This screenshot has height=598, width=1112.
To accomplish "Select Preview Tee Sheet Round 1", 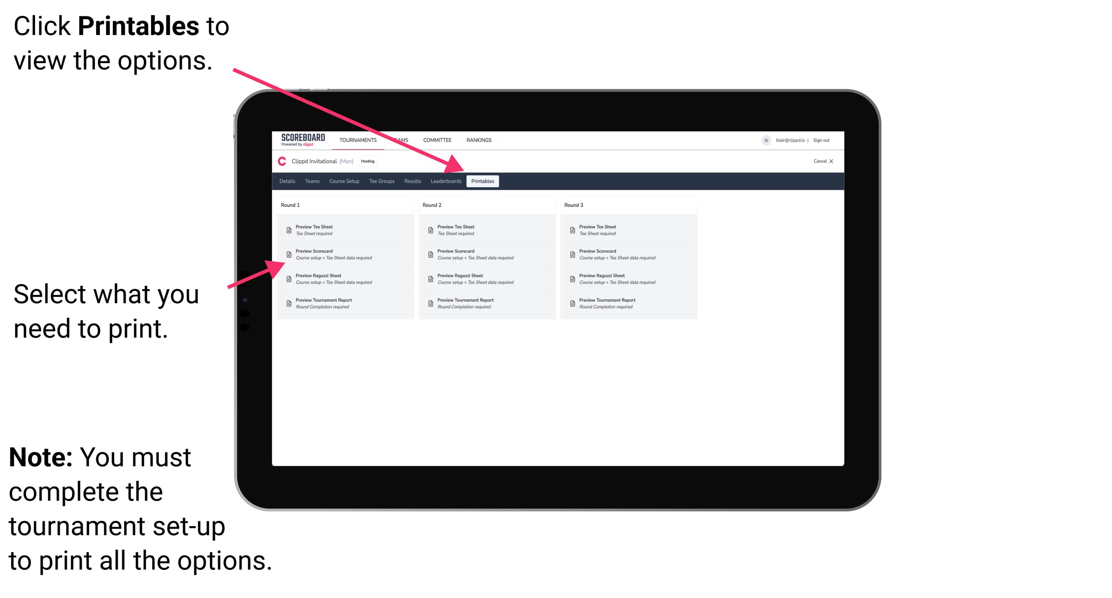I will (344, 230).
